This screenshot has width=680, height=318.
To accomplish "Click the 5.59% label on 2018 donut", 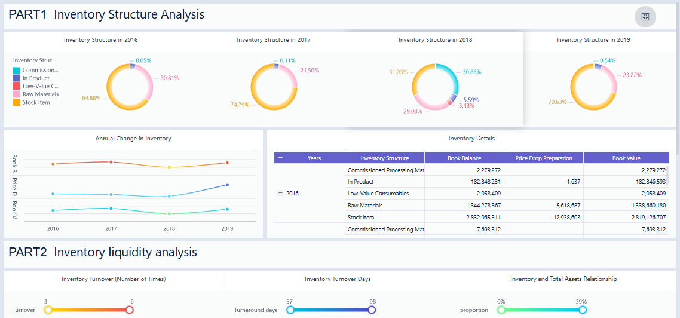I will tap(473, 100).
